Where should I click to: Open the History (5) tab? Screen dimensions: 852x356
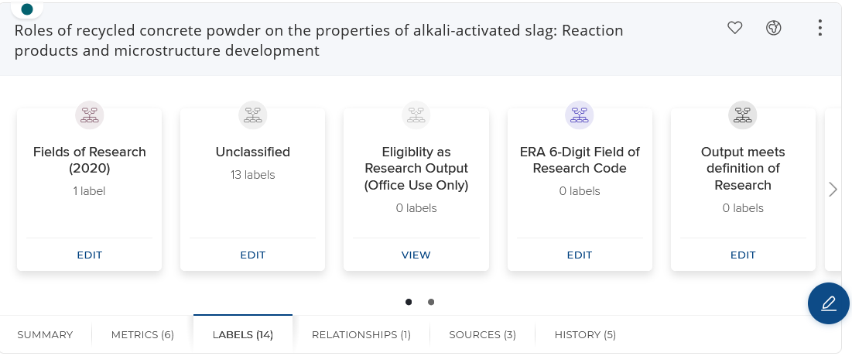click(x=585, y=335)
